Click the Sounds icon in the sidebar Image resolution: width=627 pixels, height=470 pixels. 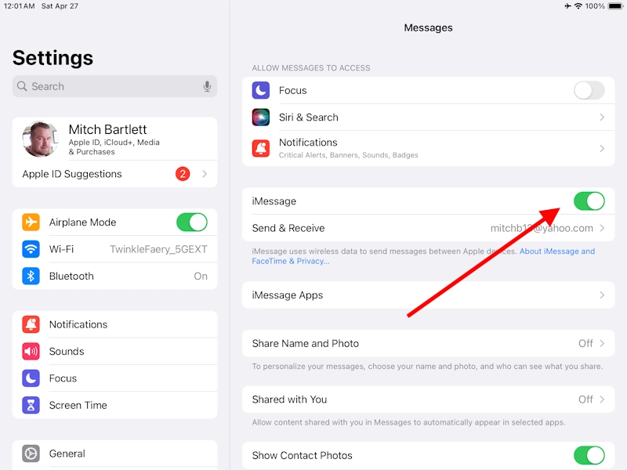click(x=31, y=351)
